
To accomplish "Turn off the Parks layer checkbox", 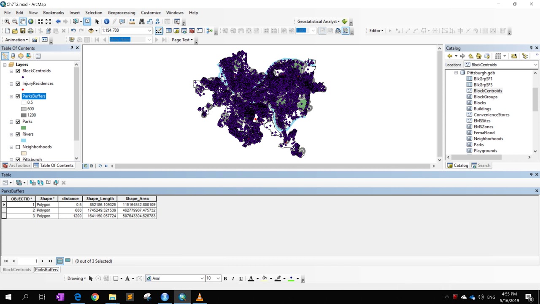I will 18,122.
